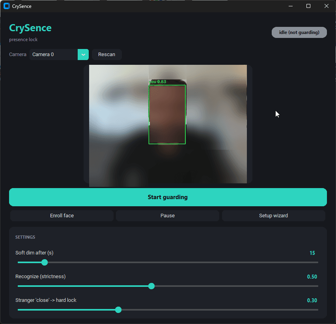Click the Recognize strictness slider handle
The height and width of the screenshot is (324, 336).
click(151, 286)
